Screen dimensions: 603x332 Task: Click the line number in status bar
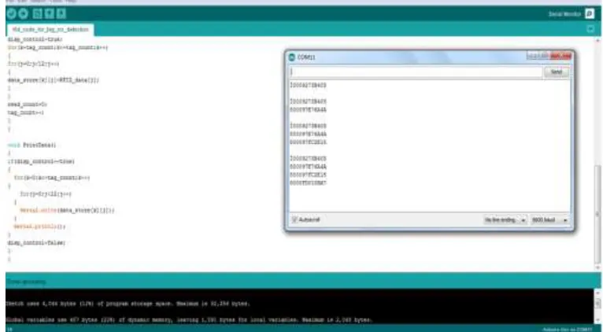(x=9, y=330)
